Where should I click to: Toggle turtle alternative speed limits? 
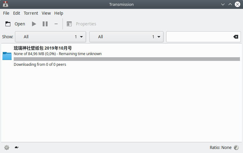(16, 147)
